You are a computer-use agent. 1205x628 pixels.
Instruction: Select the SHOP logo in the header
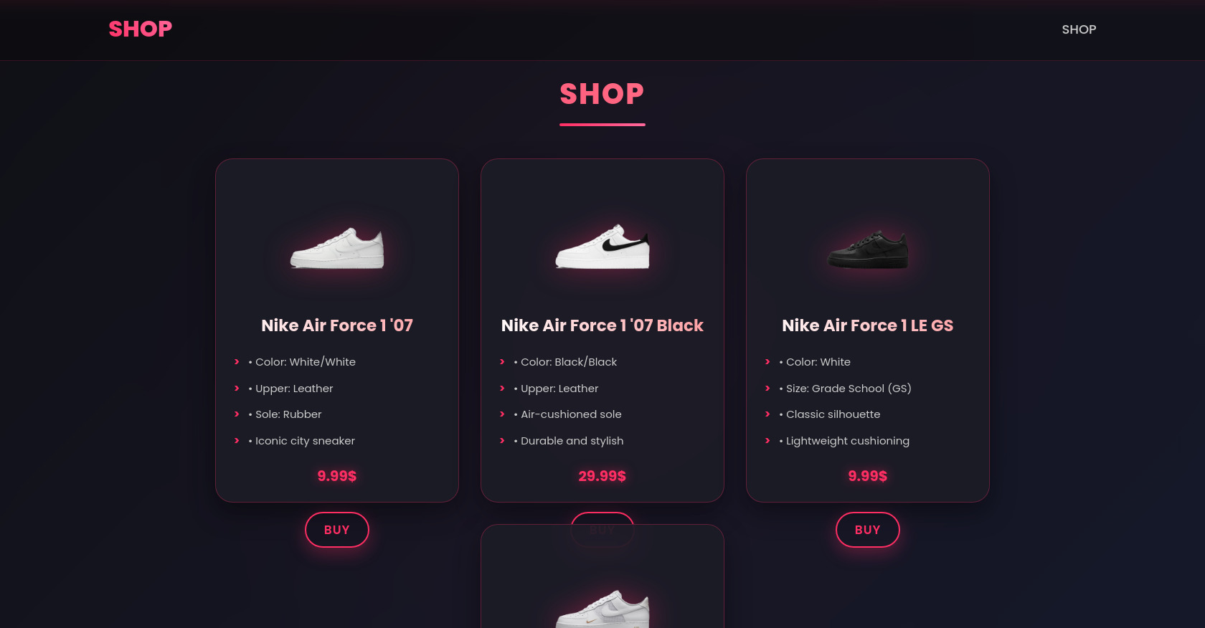point(140,29)
